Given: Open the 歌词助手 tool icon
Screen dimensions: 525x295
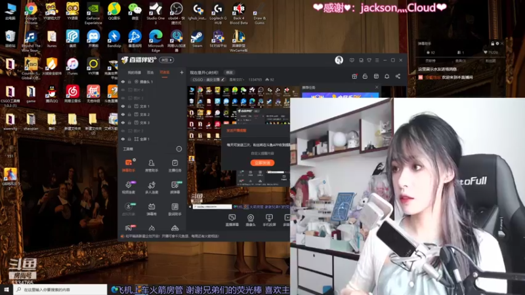Looking at the screenshot, I should 175,209.
